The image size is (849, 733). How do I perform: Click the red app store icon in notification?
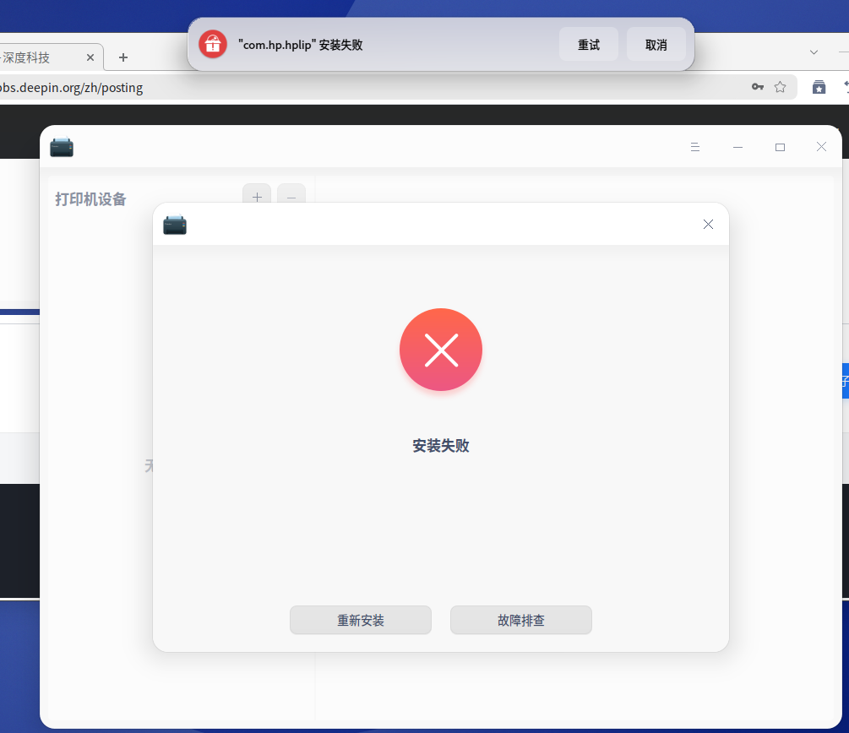pyautogui.click(x=213, y=44)
